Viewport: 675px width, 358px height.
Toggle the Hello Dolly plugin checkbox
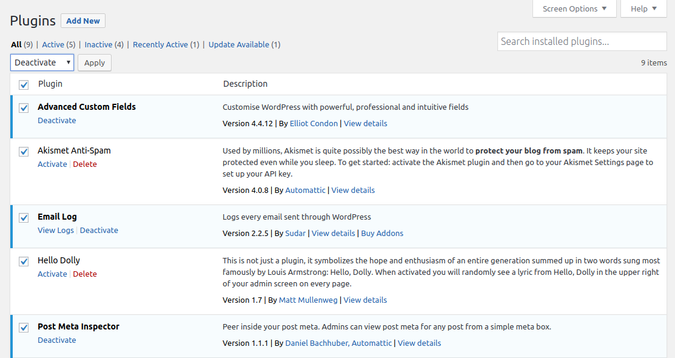(x=24, y=262)
